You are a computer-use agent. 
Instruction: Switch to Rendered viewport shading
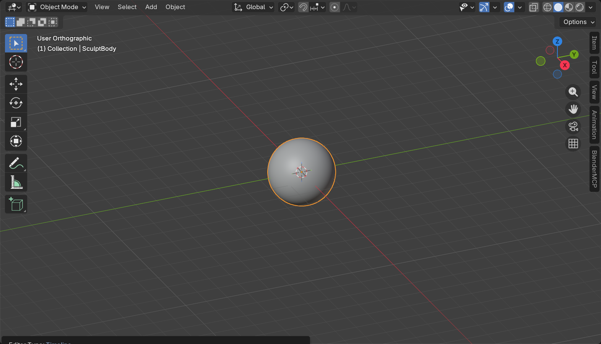(x=580, y=7)
